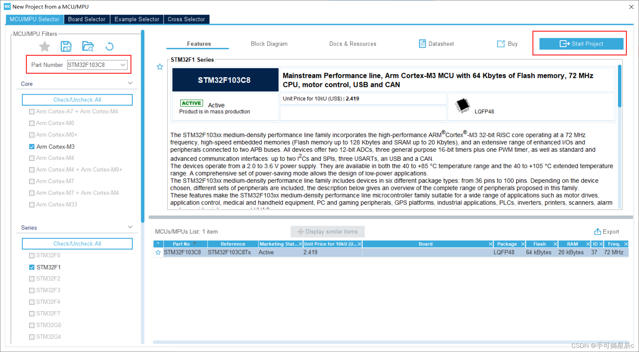This screenshot has height=352, width=639.
Task: Remove the Flash column via its X
Action: (555, 244)
